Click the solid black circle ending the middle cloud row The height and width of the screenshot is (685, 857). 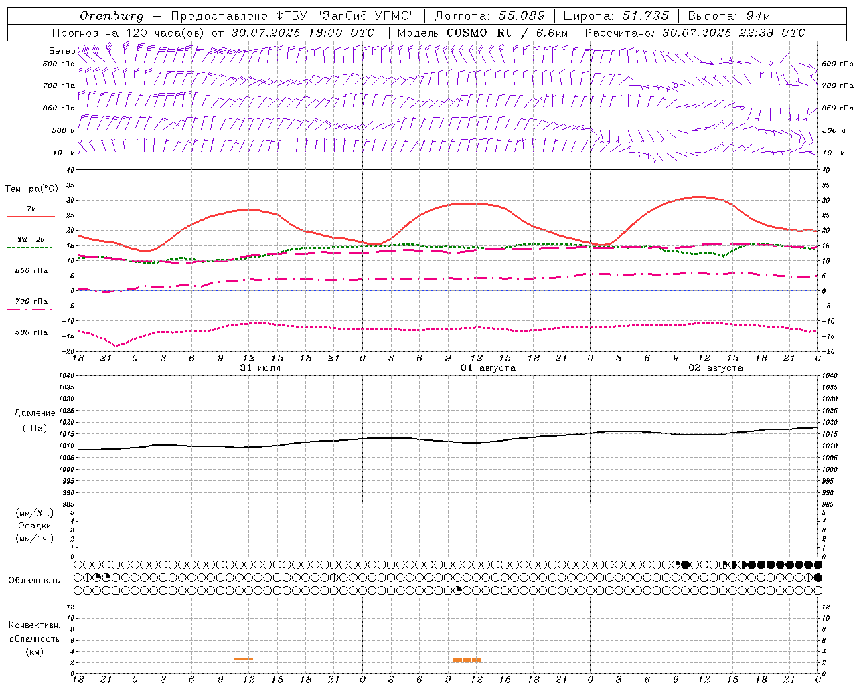(817, 577)
